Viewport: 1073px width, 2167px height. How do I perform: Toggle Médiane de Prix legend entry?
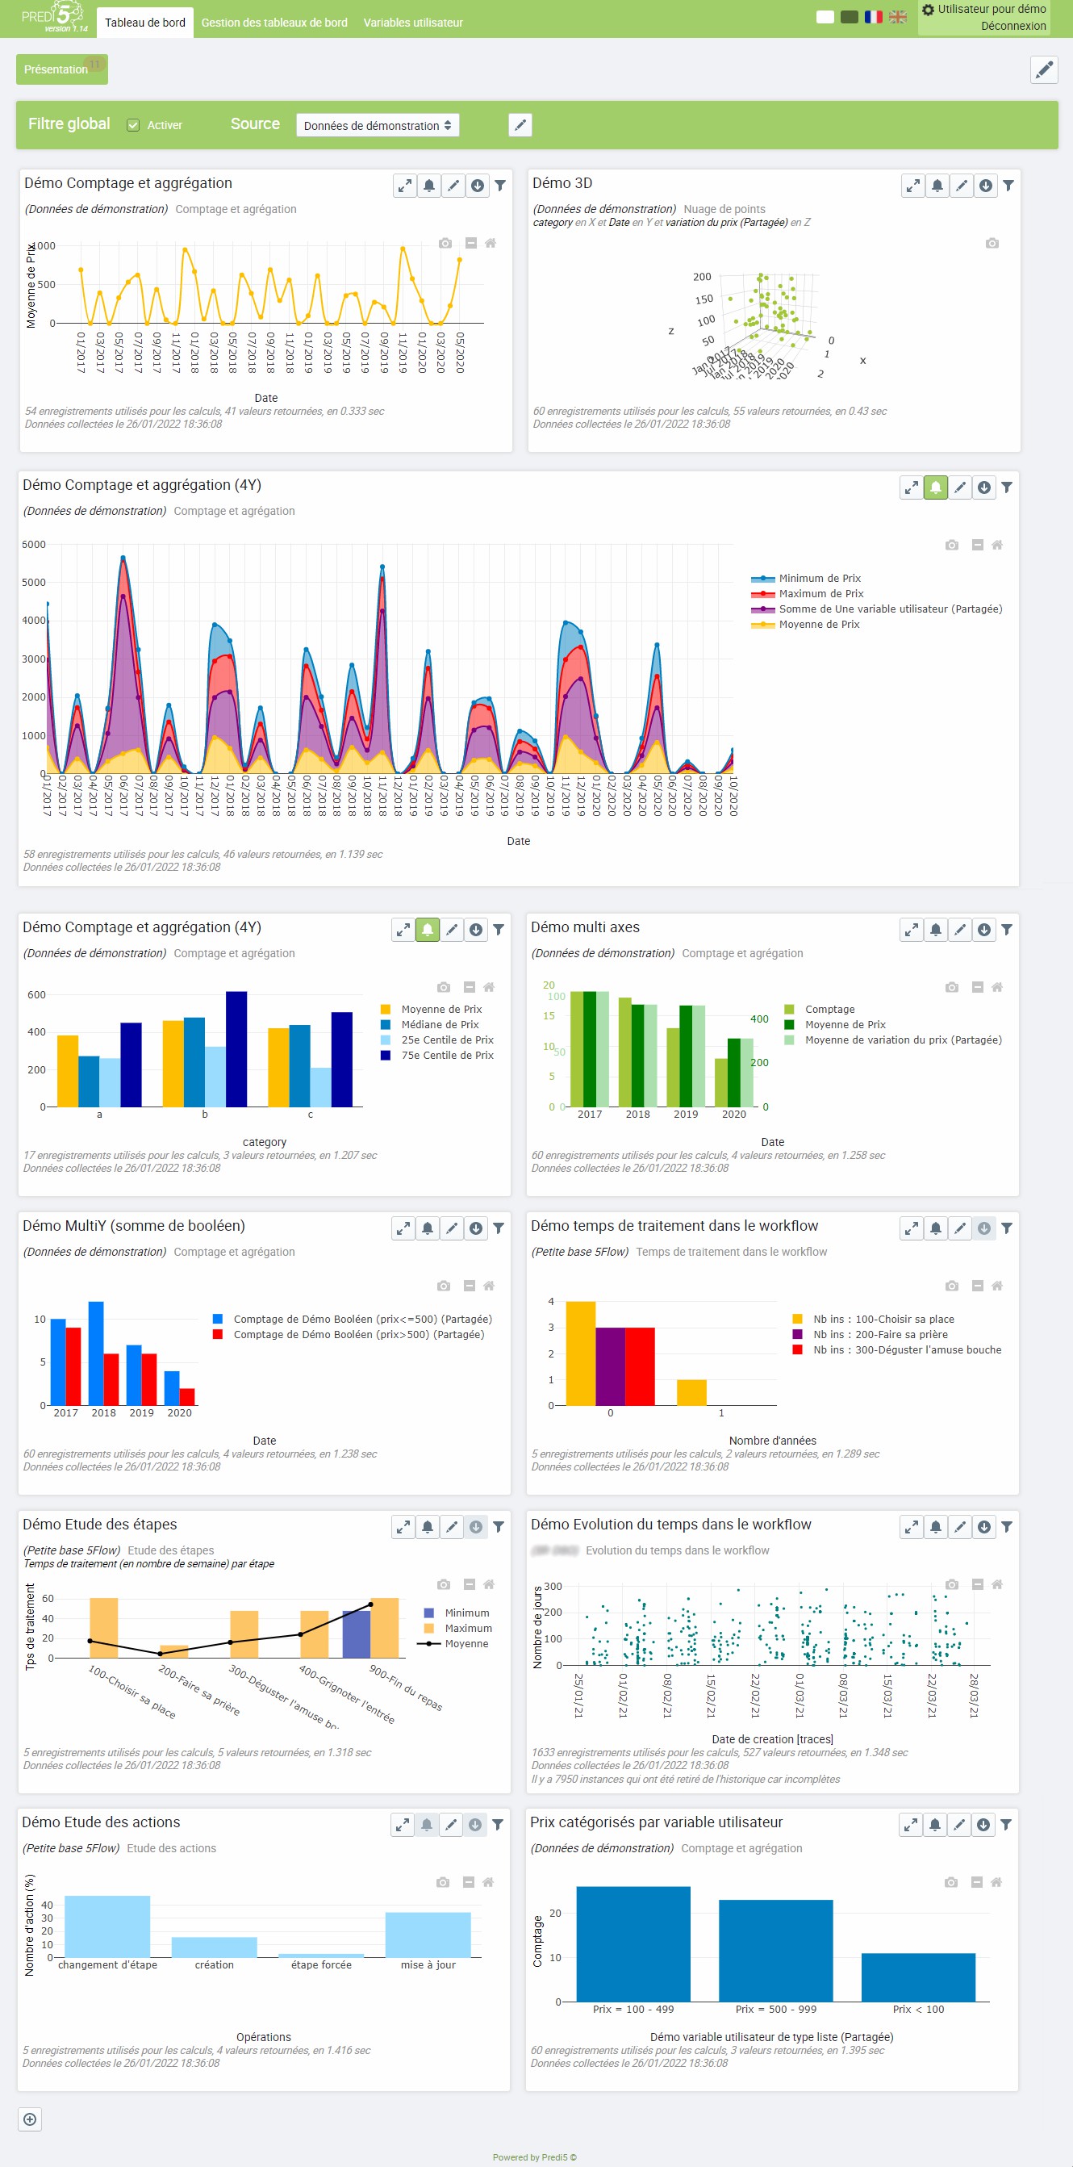point(430,1025)
